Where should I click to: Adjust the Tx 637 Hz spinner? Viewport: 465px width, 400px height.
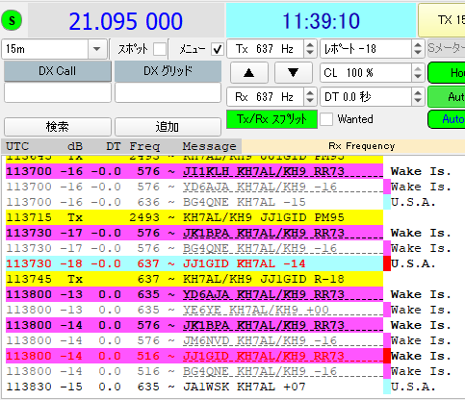click(x=310, y=49)
